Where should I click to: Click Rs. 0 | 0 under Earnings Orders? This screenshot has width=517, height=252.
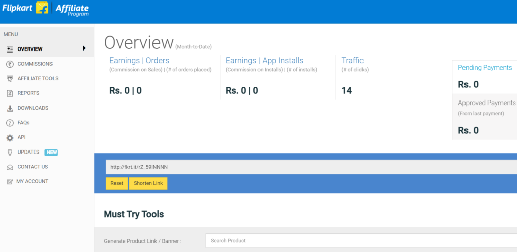pyautogui.click(x=125, y=91)
